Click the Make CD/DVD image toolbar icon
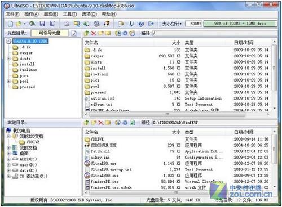Viewport: 282px width, 207px height. pyautogui.click(x=67, y=24)
